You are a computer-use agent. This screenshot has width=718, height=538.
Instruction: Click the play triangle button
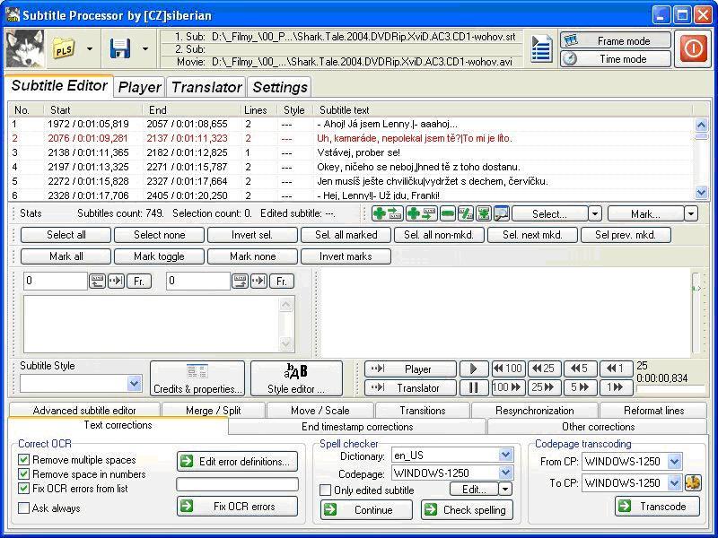474,369
